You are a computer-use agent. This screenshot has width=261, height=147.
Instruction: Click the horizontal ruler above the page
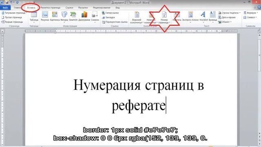pos(131,31)
